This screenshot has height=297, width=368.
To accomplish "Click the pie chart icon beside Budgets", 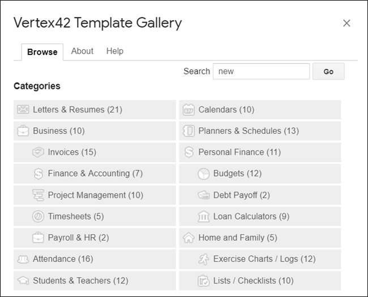I will coord(204,174).
